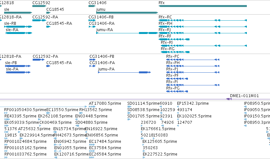Screen dimensions: 270x159
Task: Click the RP001050430.5prime EST
Action: (x=25, y=110)
